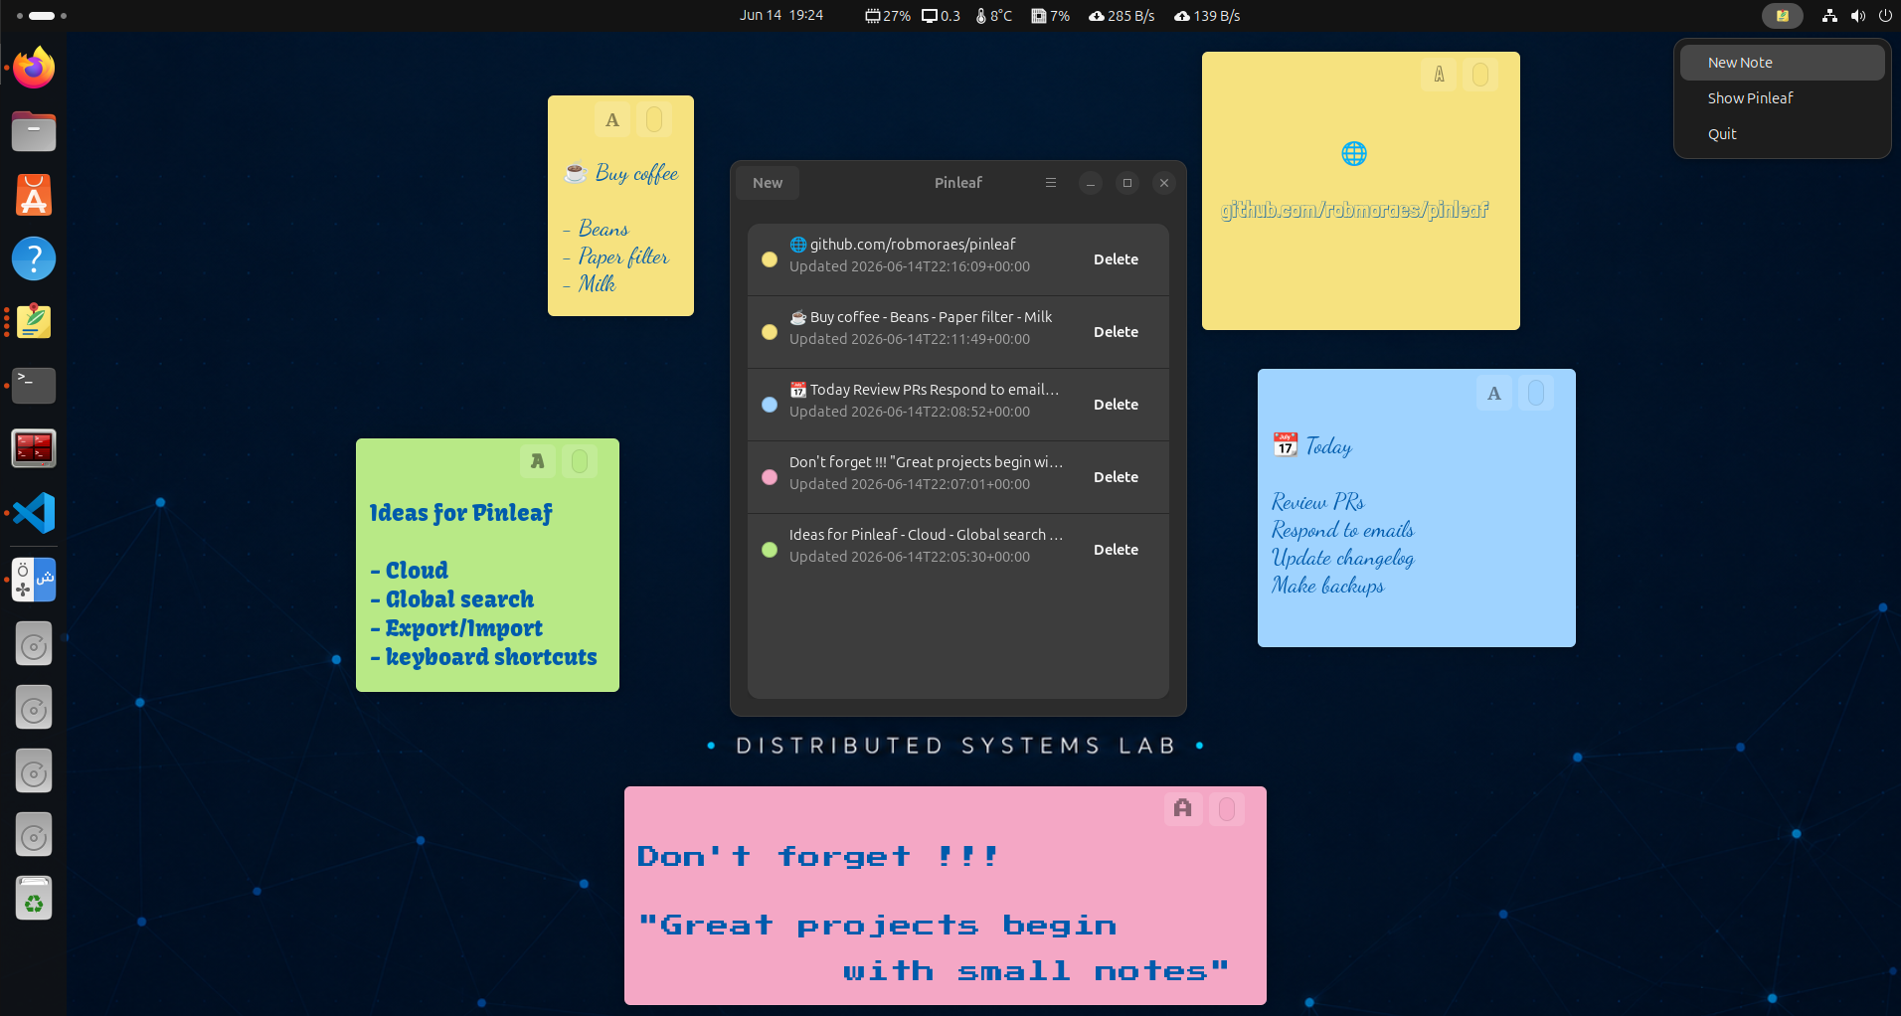Launch Visual Studio Code from the dock
Image resolution: width=1901 pixels, height=1016 pixels.
[x=34, y=513]
